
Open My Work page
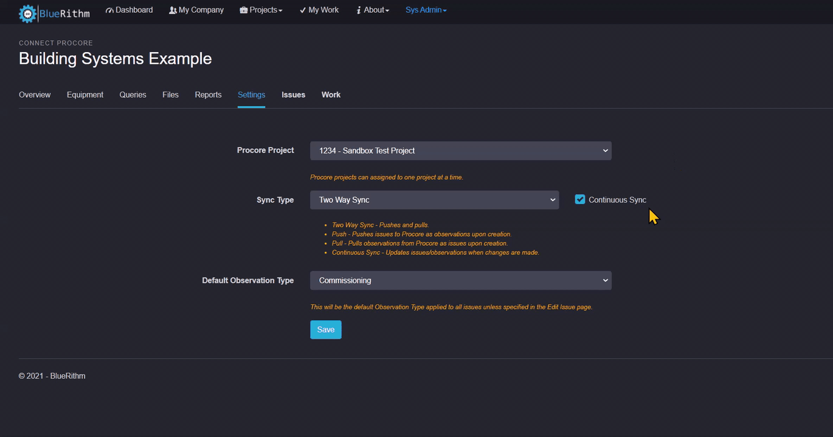319,10
